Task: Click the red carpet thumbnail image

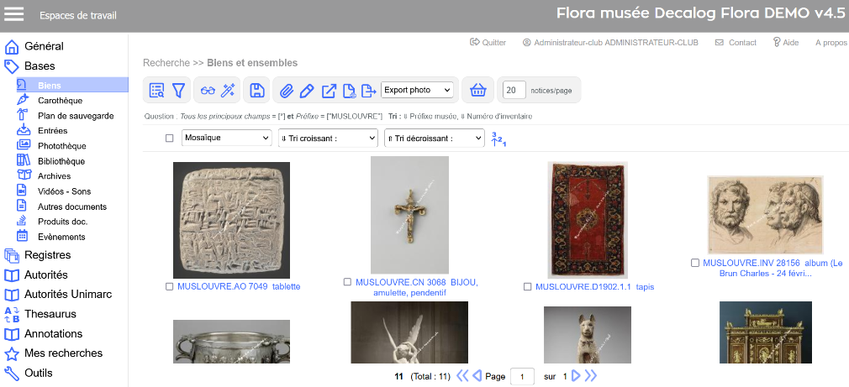Action: (x=576, y=220)
